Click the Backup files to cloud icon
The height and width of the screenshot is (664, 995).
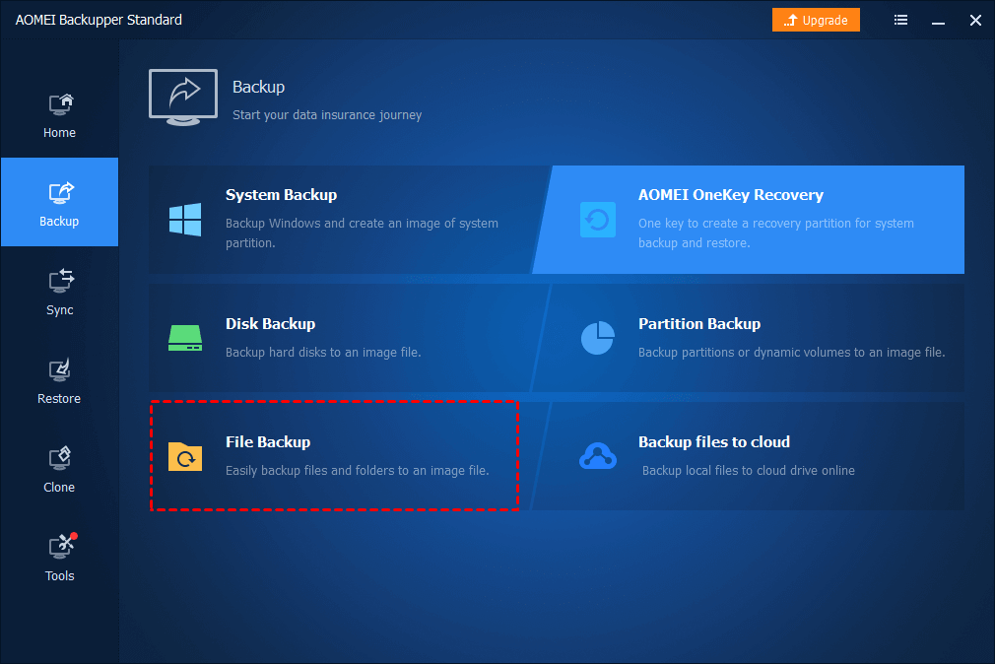coord(597,456)
